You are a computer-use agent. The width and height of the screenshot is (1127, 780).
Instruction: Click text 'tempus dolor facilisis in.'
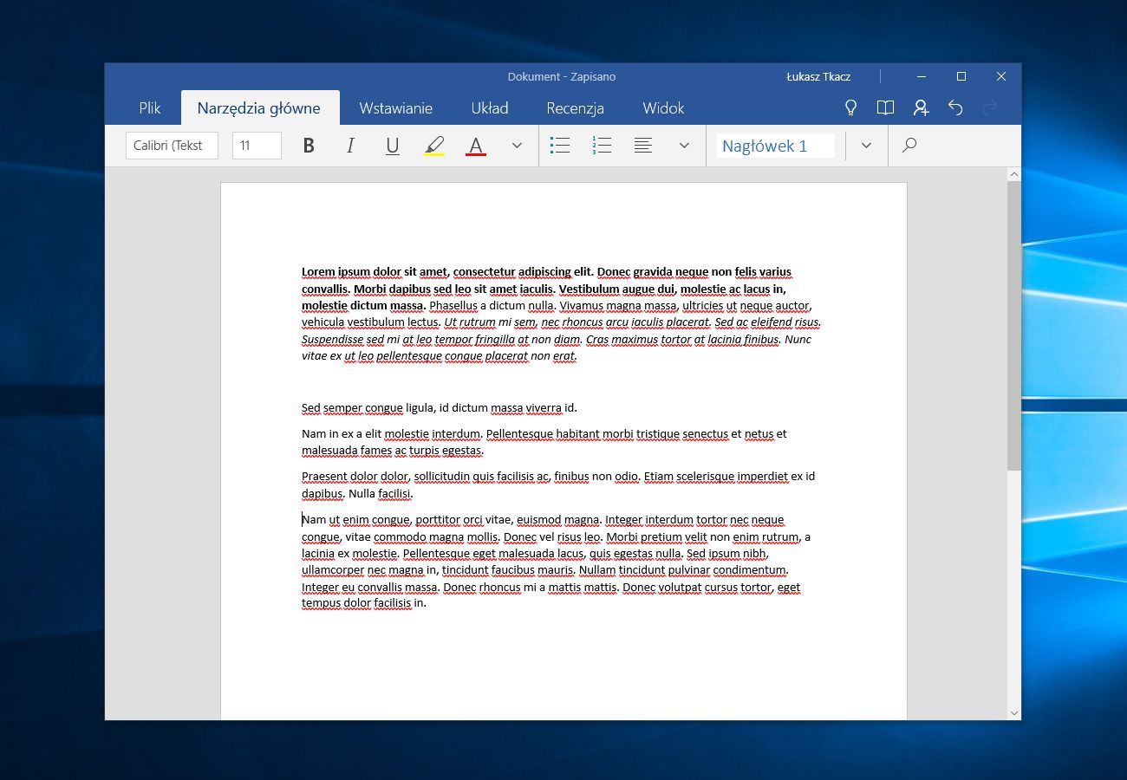364,603
